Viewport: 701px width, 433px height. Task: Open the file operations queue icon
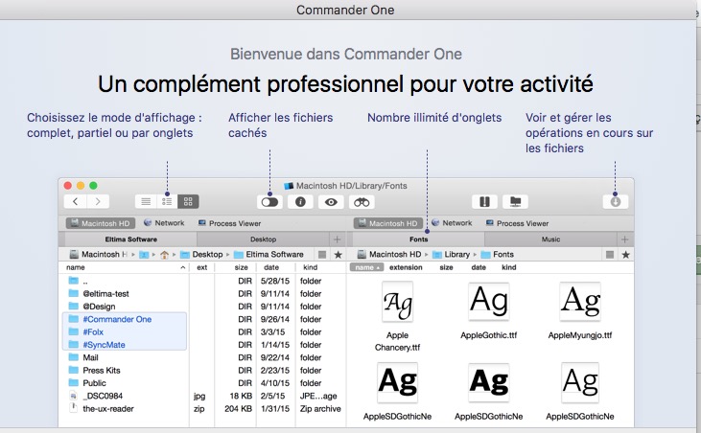tap(615, 202)
